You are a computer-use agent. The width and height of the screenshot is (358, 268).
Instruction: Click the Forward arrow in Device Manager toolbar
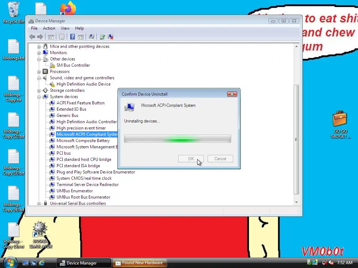click(40, 37)
